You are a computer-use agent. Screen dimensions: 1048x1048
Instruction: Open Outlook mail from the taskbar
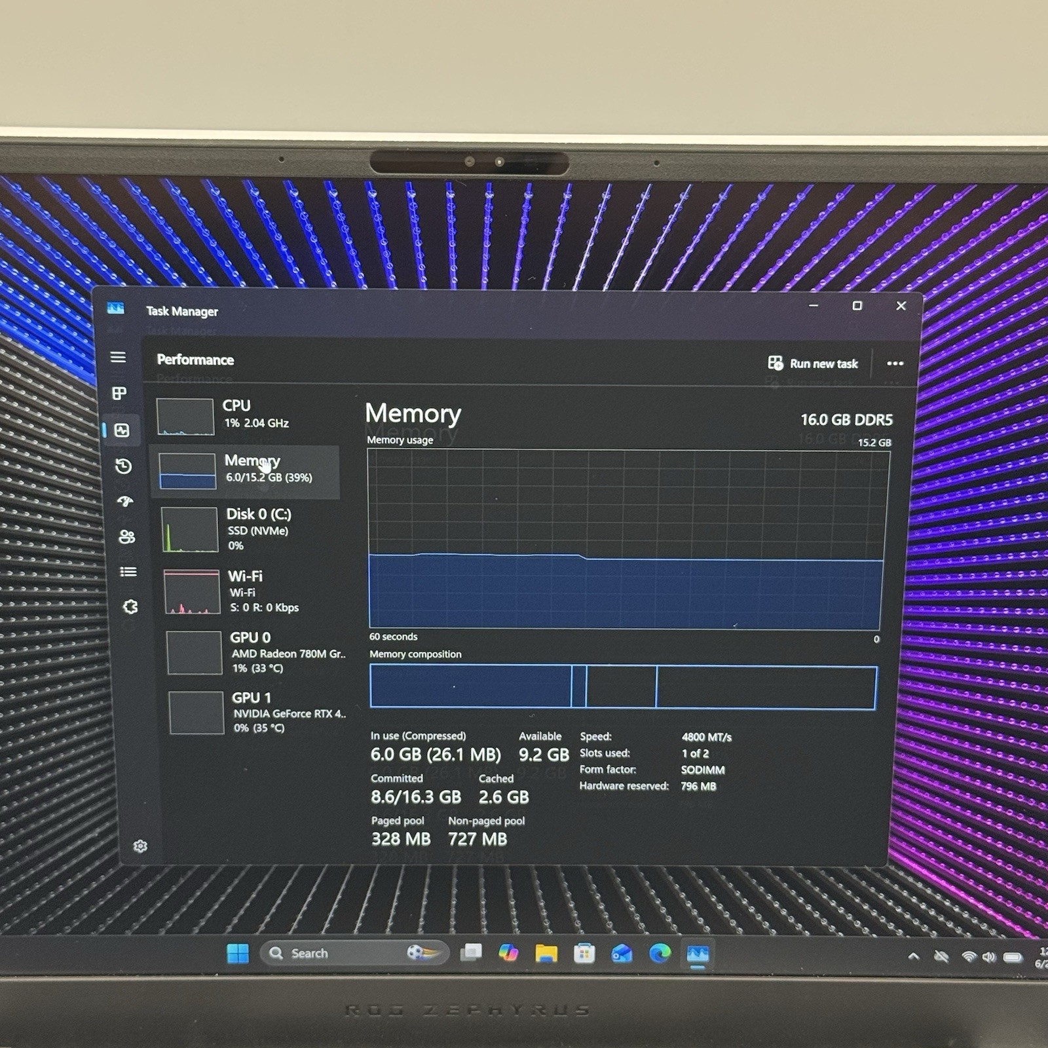(x=622, y=954)
